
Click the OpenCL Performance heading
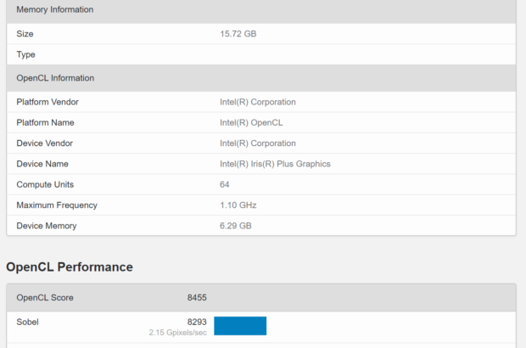[70, 267]
